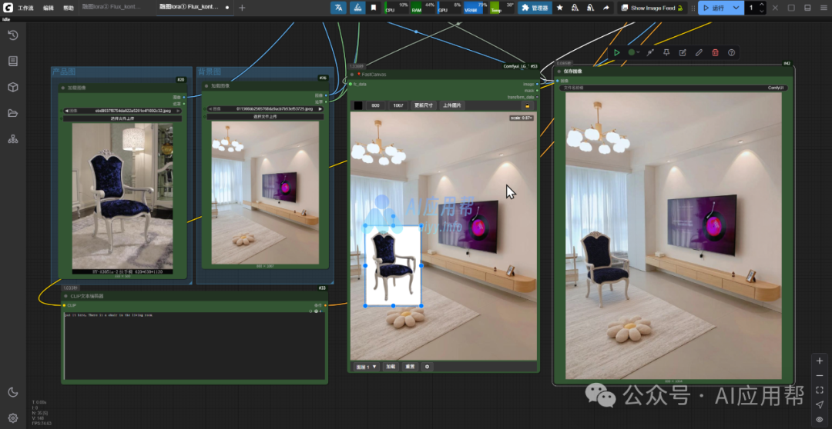Click the share arrow icon

pos(606,8)
